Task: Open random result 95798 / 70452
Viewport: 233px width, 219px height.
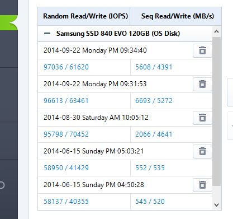Action: (66, 134)
